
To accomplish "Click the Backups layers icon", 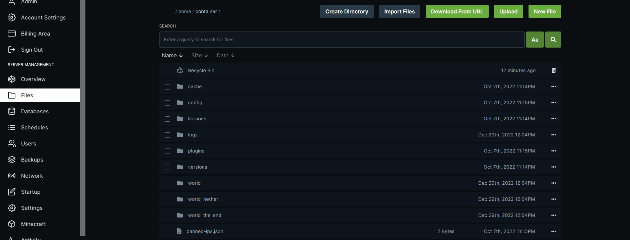I will tap(12, 160).
